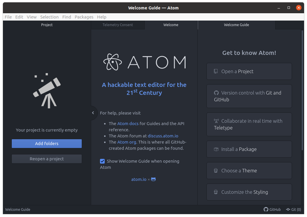This screenshot has width=307, height=217.
Task: Expand Version control with Git and GitHub
Action: (249, 96)
